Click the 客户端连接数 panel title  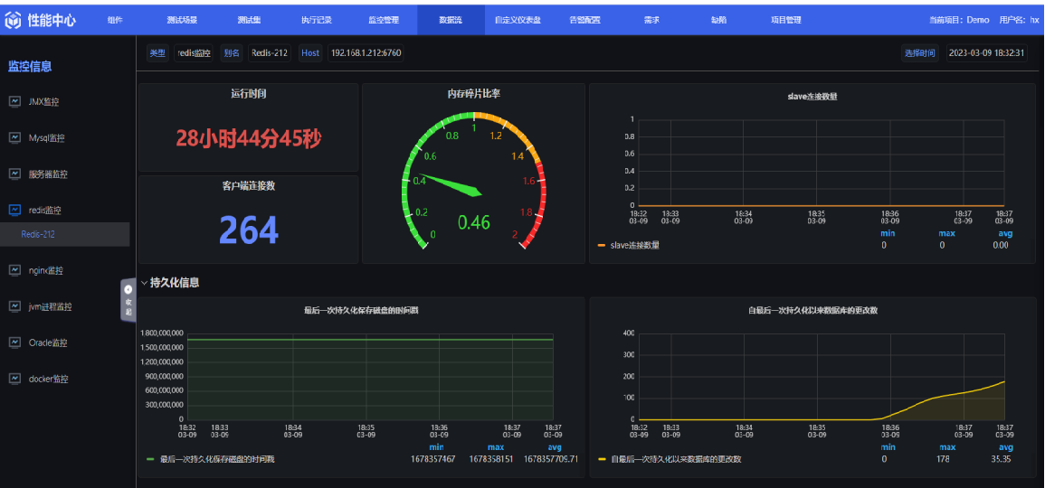pos(249,186)
